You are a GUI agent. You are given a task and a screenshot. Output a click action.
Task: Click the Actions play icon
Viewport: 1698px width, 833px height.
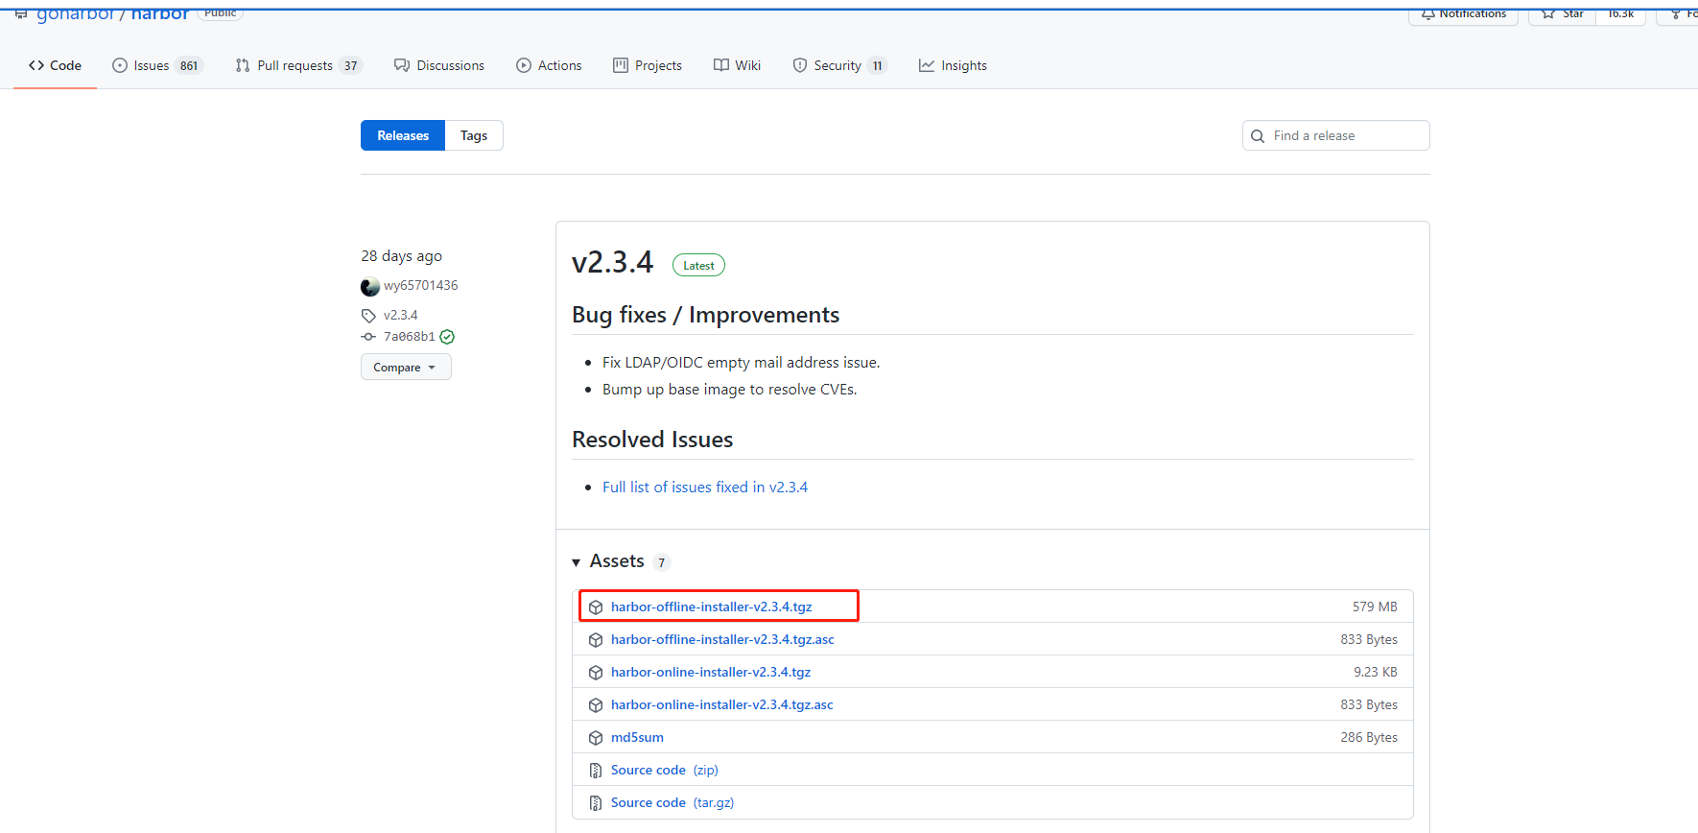coord(524,65)
